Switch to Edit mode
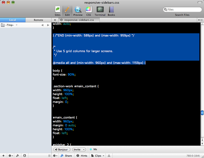This screenshot has width=204, height=158. 67,11
